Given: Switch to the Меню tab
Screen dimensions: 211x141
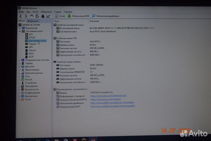Looking at the screenshot, I should click(x=22, y=21).
